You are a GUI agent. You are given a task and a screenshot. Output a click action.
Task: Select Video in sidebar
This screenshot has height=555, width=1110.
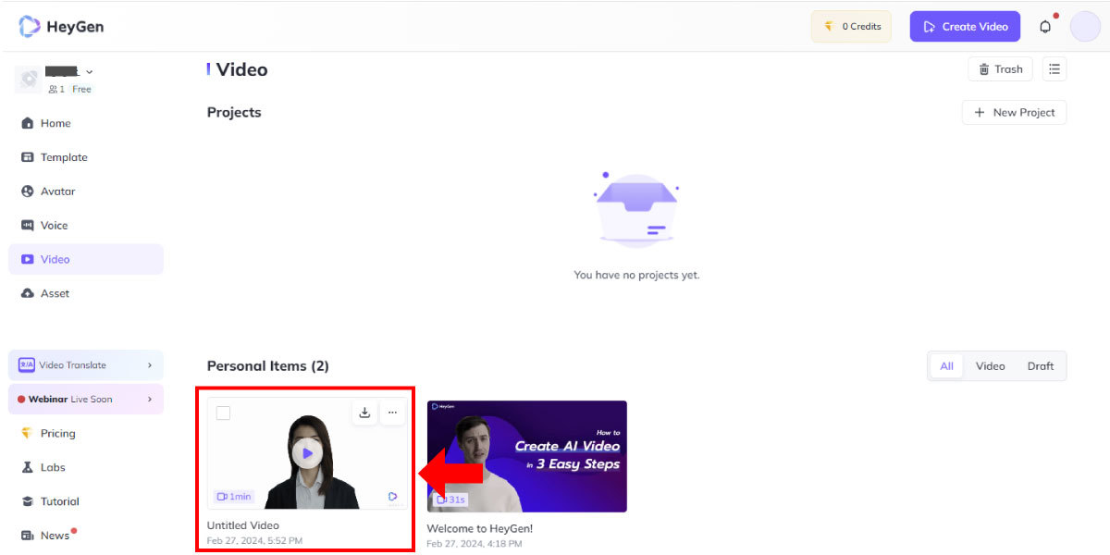point(85,259)
